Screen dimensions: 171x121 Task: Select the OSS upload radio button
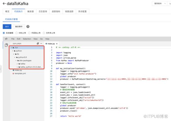tap(17, 33)
